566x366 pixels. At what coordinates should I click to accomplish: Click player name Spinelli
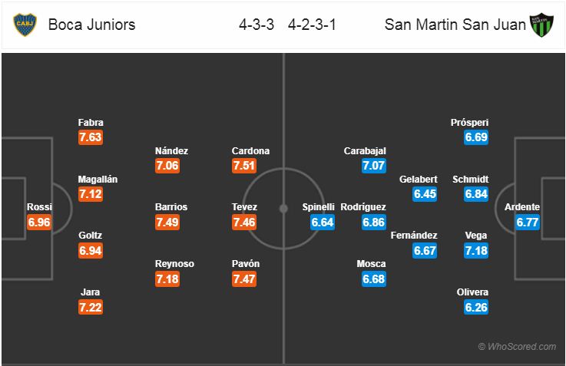pyautogui.click(x=319, y=207)
